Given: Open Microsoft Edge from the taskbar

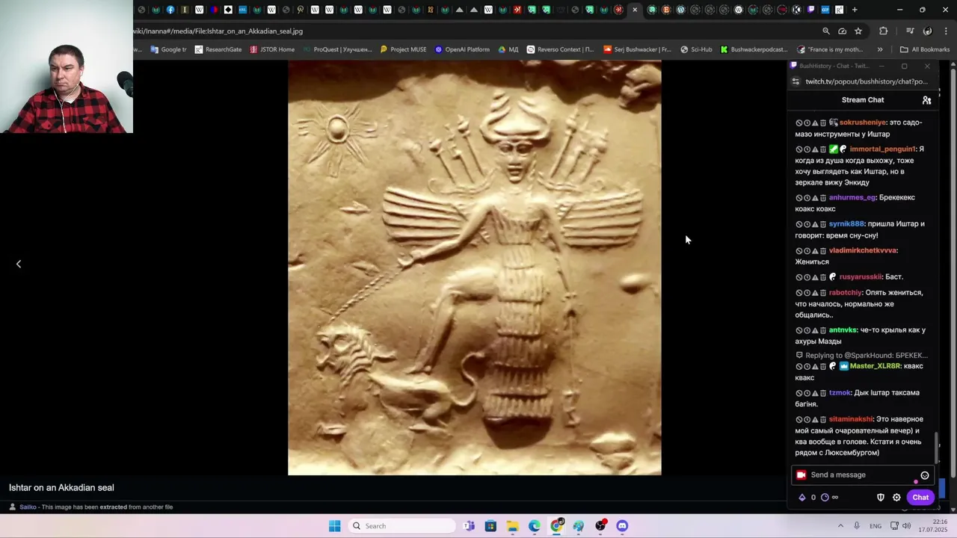Looking at the screenshot, I should click(535, 526).
